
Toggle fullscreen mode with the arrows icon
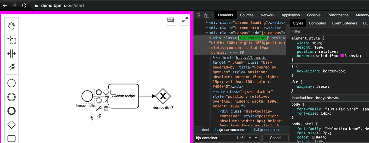[x=184, y=20]
